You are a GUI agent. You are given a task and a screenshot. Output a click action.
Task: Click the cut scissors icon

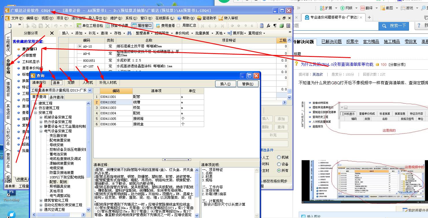(x=28, y=26)
